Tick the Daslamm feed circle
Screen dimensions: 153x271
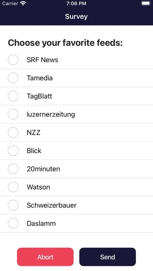13,223
